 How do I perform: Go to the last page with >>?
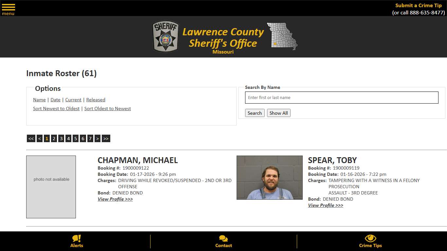[105, 138]
